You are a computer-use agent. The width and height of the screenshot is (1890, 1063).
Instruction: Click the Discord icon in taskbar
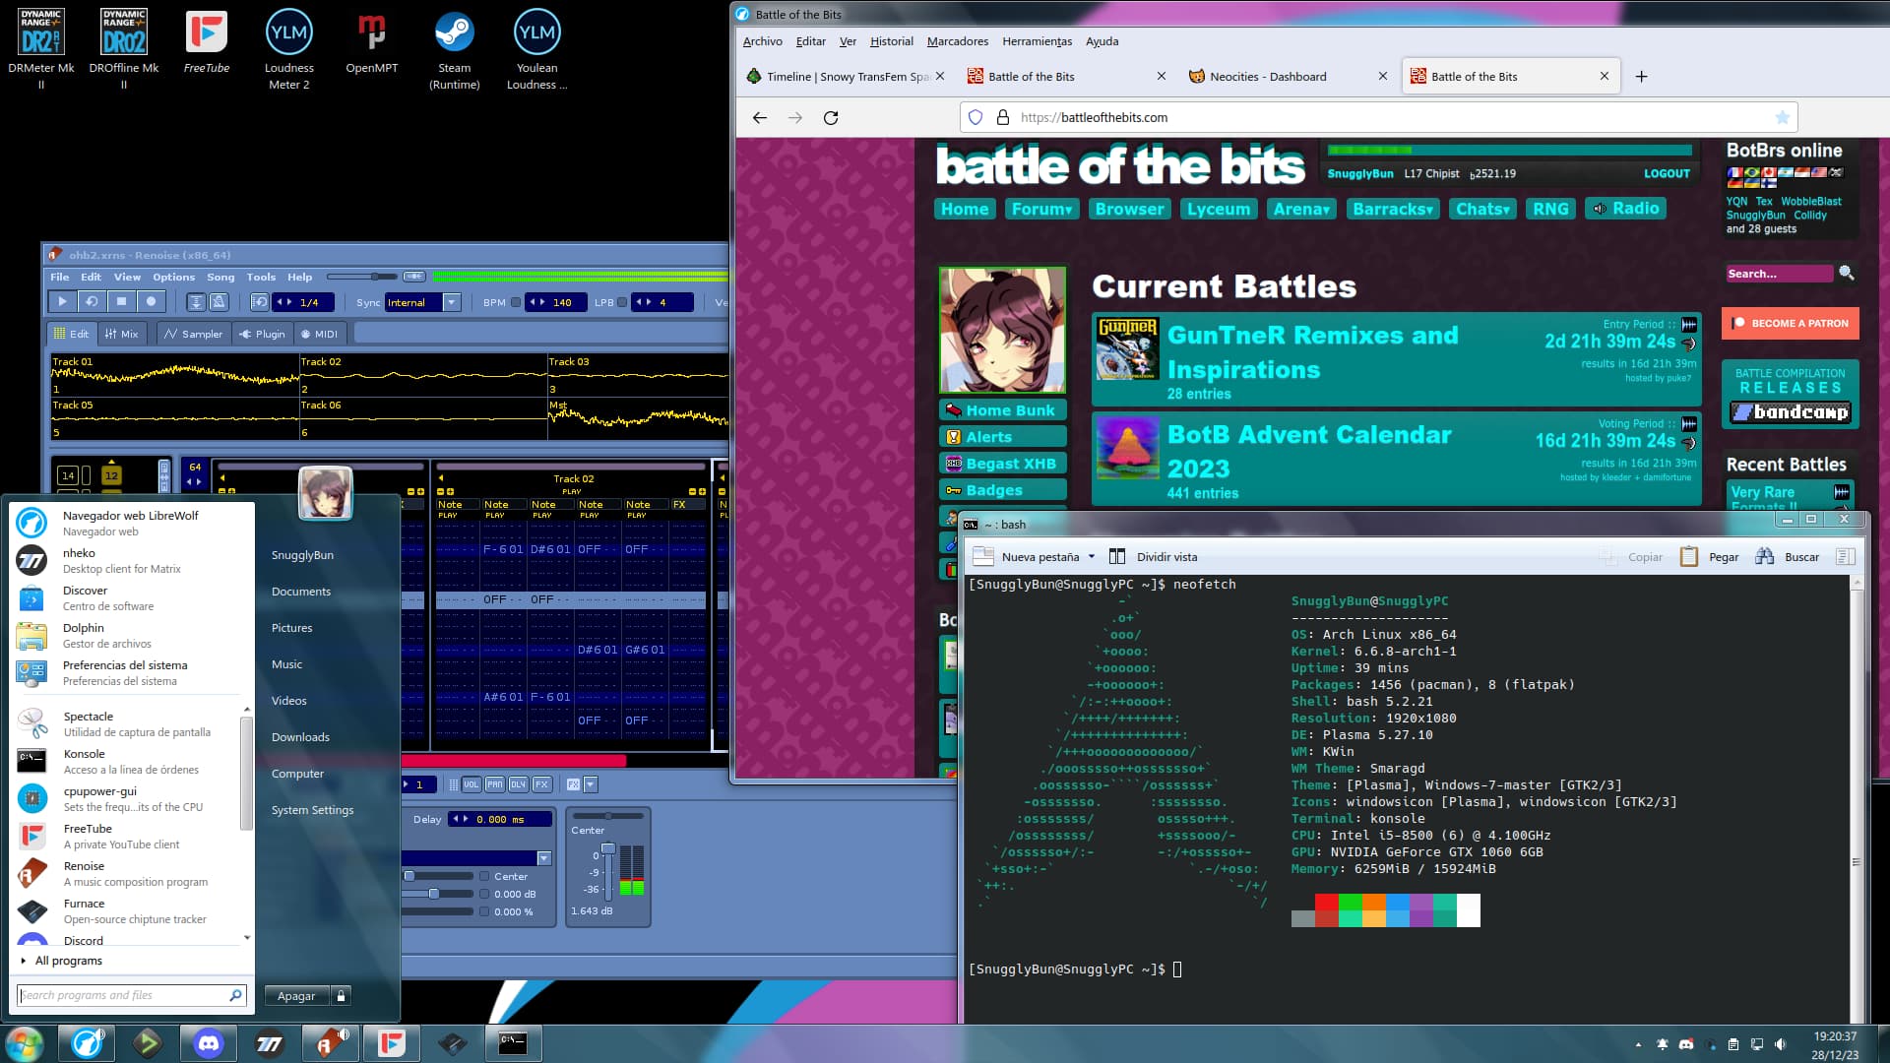point(208,1043)
